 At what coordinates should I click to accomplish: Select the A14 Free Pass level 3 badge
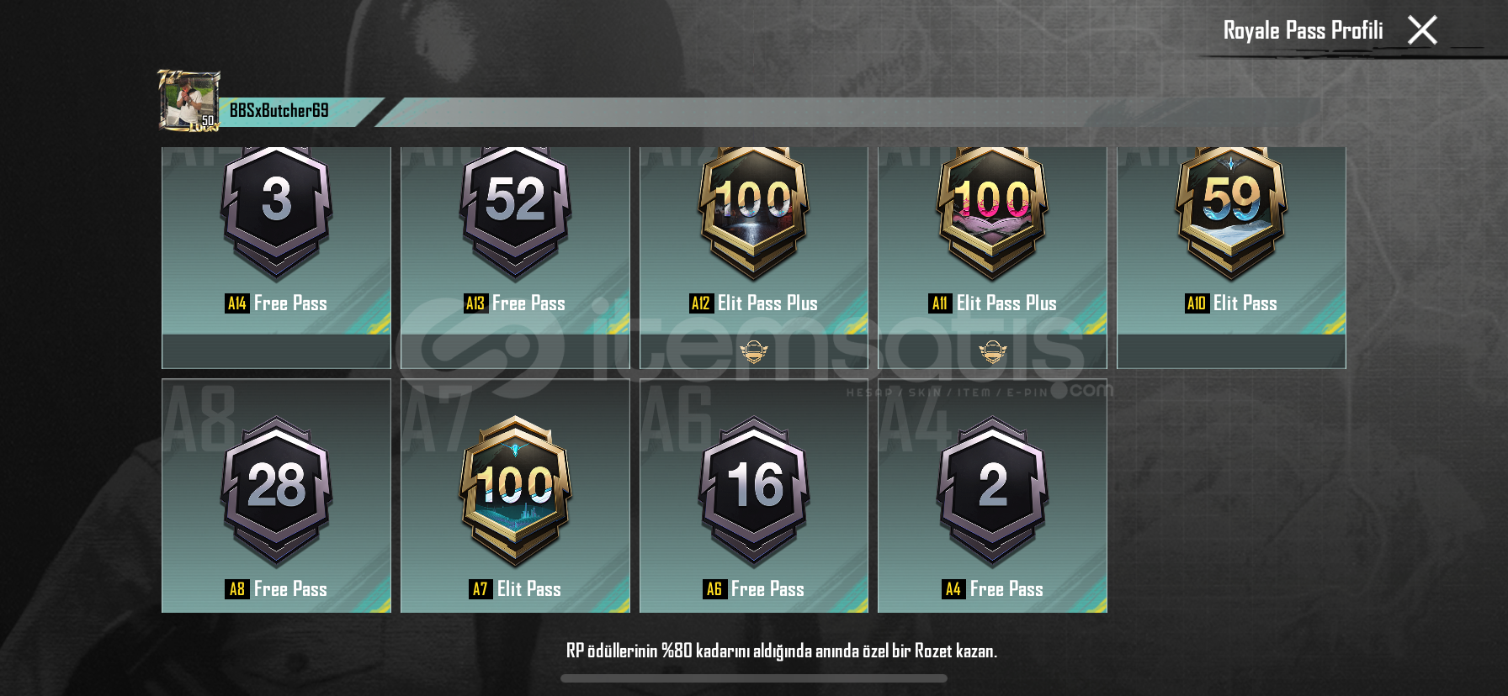coord(276,214)
